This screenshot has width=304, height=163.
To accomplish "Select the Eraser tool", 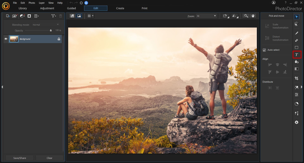I will click(297, 40).
